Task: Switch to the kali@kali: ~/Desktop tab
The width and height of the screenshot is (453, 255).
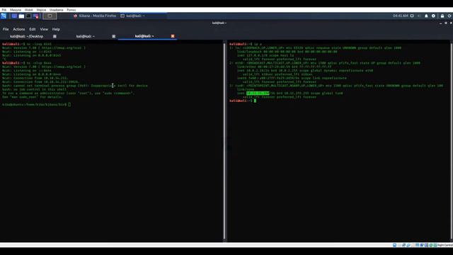Action: [27, 36]
